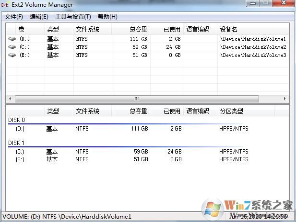The image size is (296, 222).
Task: Click the 2 GB used value under DISK 0
Action: (176, 129)
